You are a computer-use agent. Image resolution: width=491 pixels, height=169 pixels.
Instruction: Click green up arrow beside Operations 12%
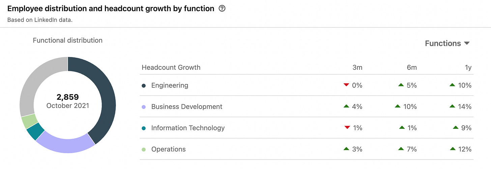pyautogui.click(x=452, y=149)
